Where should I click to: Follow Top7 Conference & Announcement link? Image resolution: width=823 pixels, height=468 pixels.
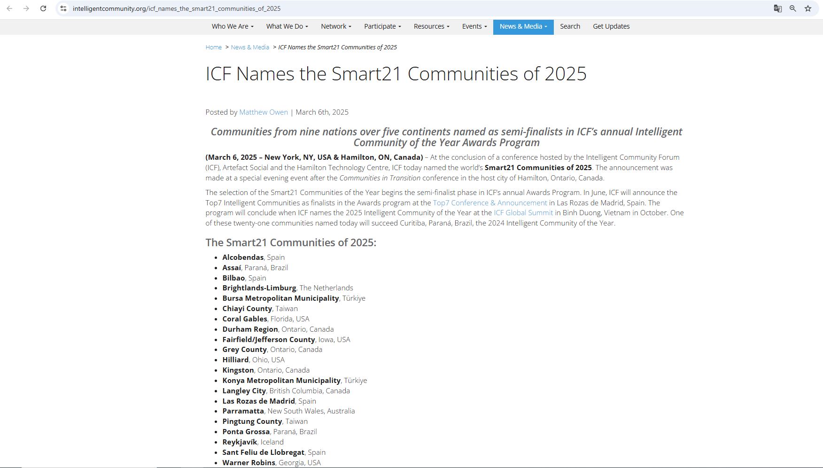[x=490, y=203]
